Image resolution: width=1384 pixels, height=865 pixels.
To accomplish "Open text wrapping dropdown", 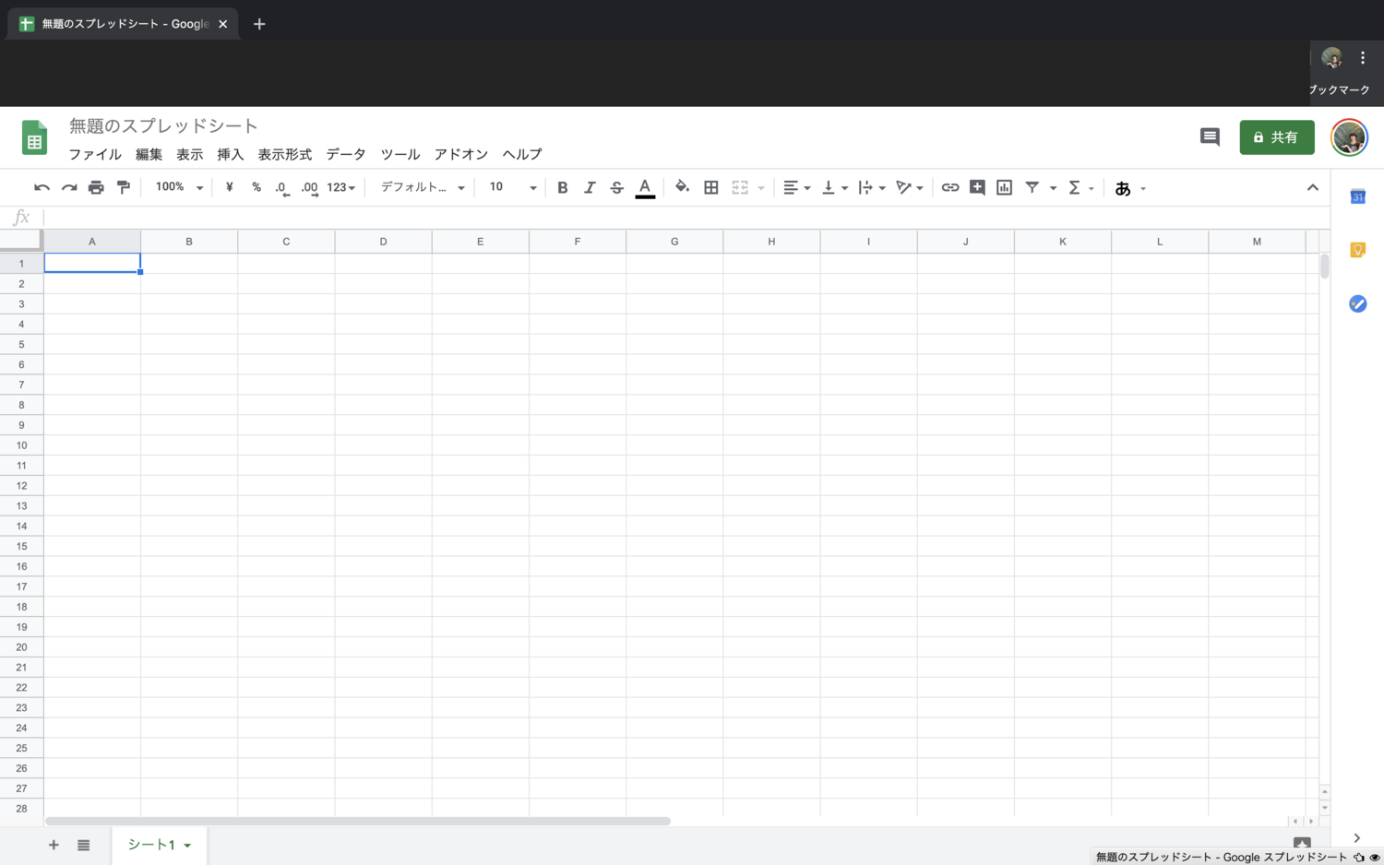I will point(872,187).
